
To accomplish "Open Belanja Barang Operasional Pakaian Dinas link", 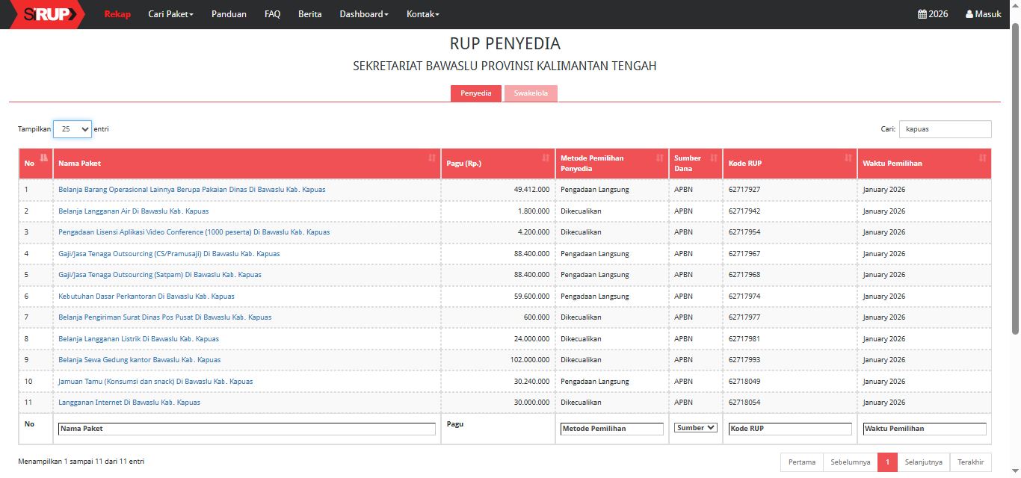I will tap(192, 190).
